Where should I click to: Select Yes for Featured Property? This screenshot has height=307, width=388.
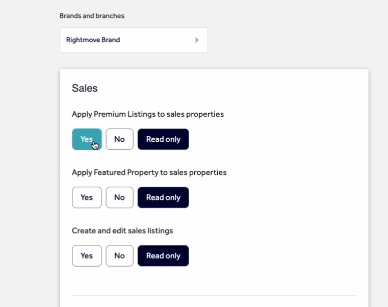click(x=87, y=197)
